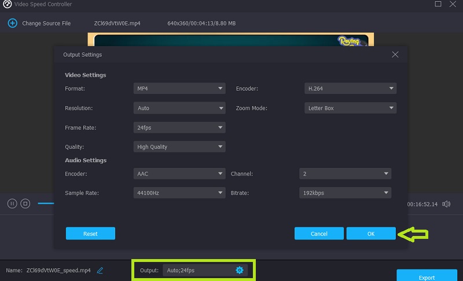Image resolution: width=463 pixels, height=281 pixels.
Task: Click the Video Speed Controller app icon
Action: click(8, 5)
